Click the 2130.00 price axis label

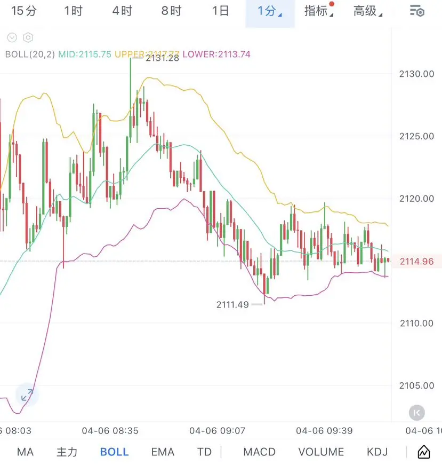point(416,74)
